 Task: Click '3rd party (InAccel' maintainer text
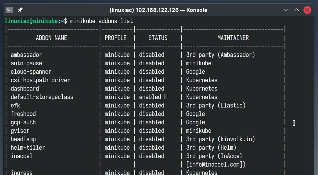[214, 156]
